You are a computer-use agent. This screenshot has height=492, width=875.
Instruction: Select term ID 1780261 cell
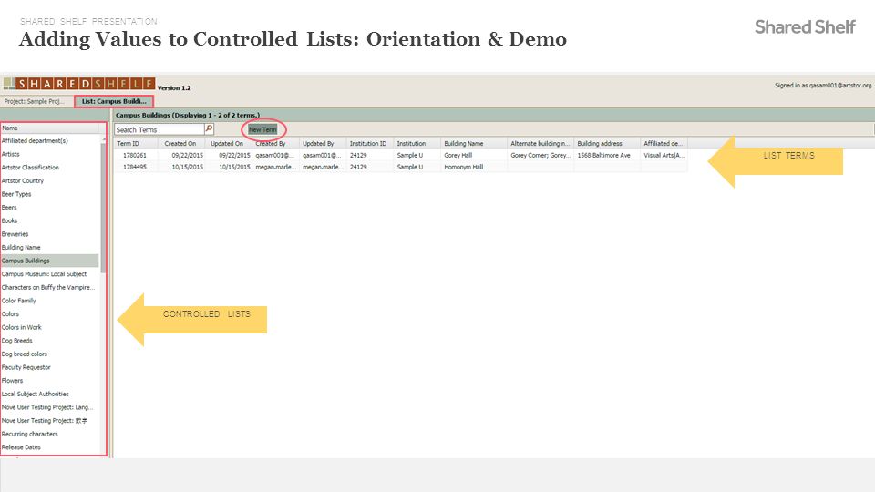click(x=135, y=155)
